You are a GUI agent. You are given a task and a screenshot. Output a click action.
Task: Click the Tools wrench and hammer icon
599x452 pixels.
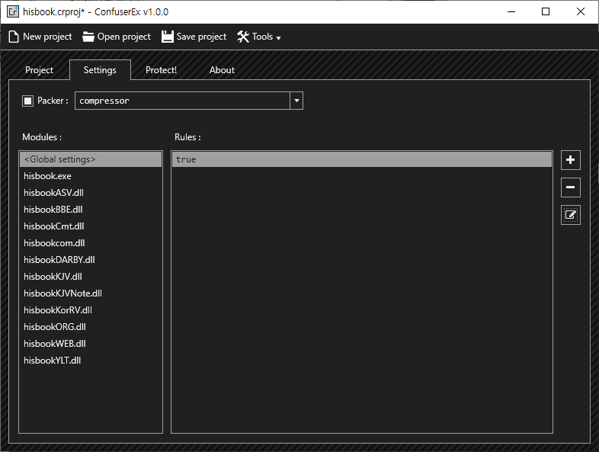pyautogui.click(x=243, y=37)
